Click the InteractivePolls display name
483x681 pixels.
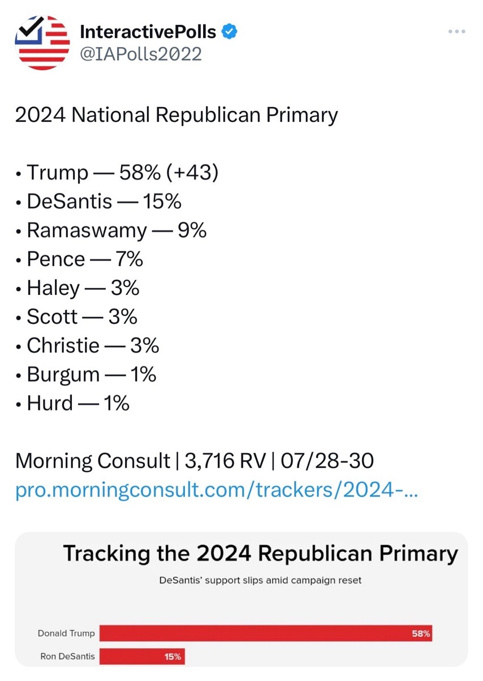tap(148, 32)
